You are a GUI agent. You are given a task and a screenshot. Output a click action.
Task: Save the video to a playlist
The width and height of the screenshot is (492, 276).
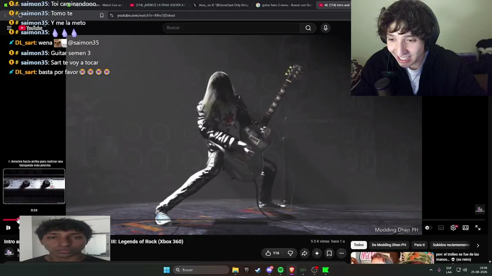tap(329, 253)
